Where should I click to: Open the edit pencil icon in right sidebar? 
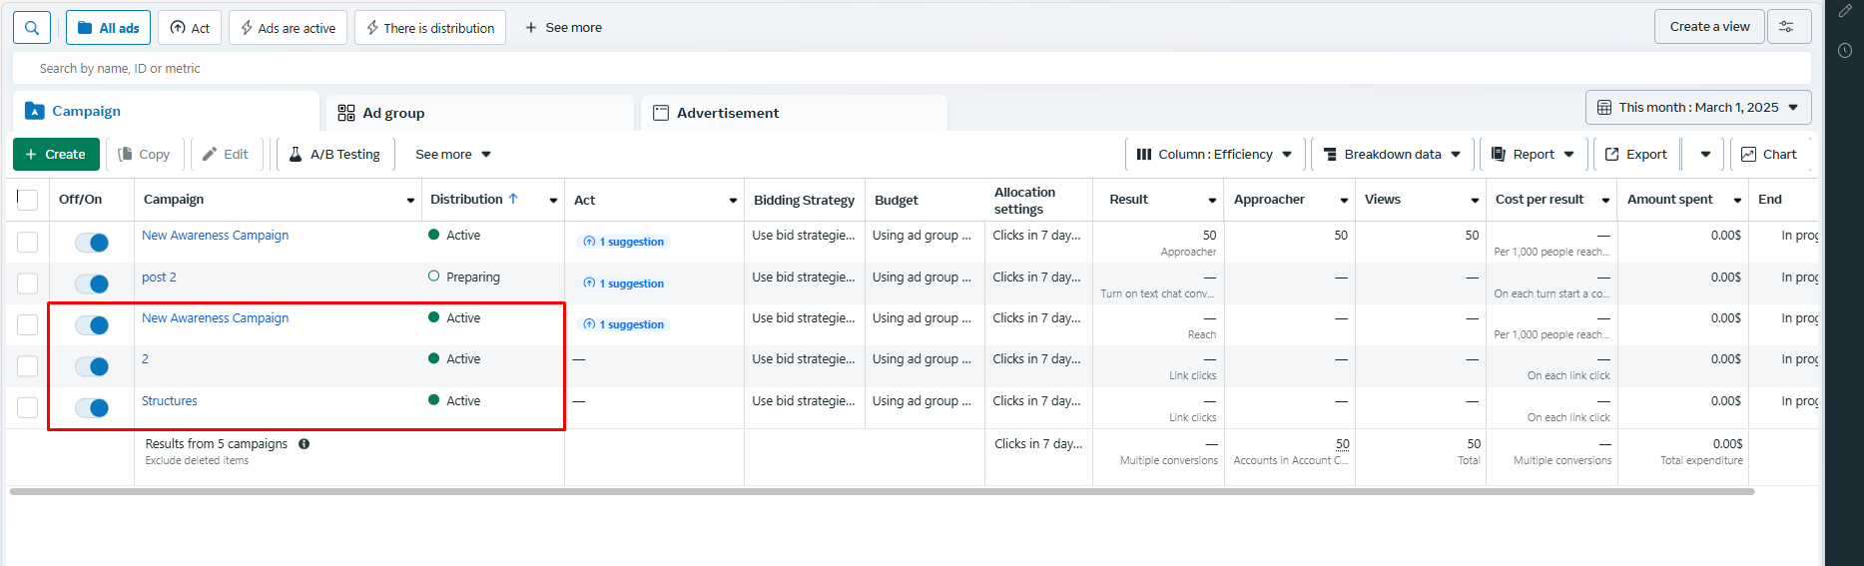click(1845, 11)
